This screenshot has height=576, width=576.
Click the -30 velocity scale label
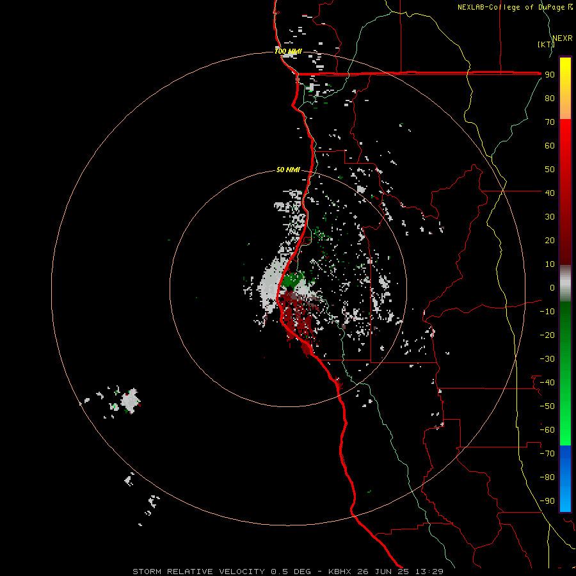(x=547, y=359)
